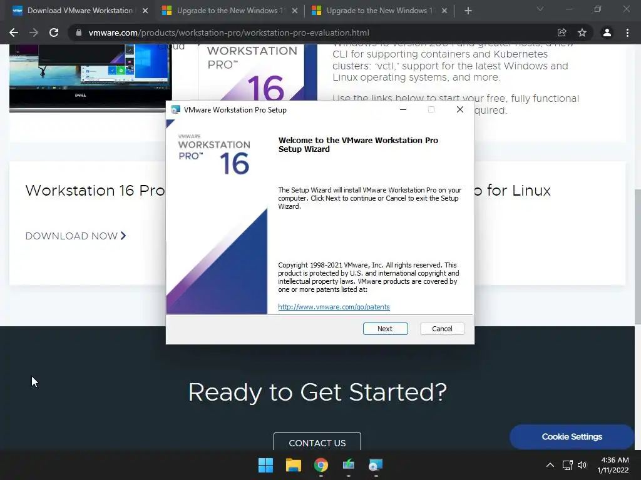Switch to Download VMware Workstation tab
The height and width of the screenshot is (480, 641).
(80, 11)
